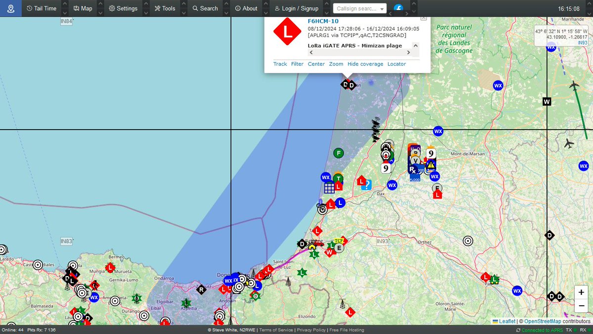Expand the arrows beside Tail Time
Image resolution: width=593 pixels, height=334 pixels.
[x=64, y=8]
